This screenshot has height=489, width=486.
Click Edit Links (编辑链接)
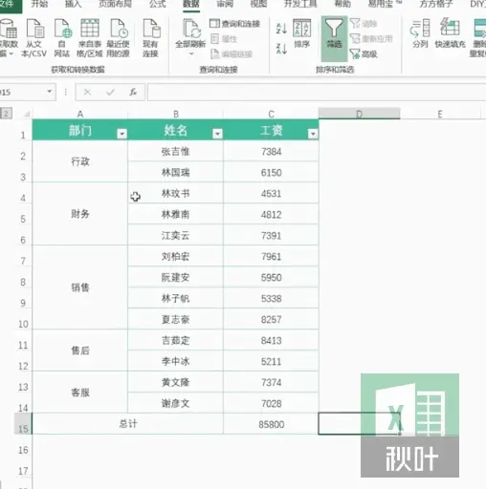tap(232, 54)
